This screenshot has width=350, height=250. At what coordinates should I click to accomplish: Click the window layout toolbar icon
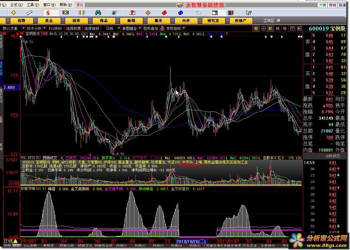coord(215,13)
